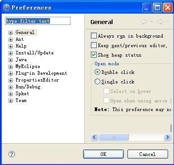Click the help question mark icon

(12, 154)
